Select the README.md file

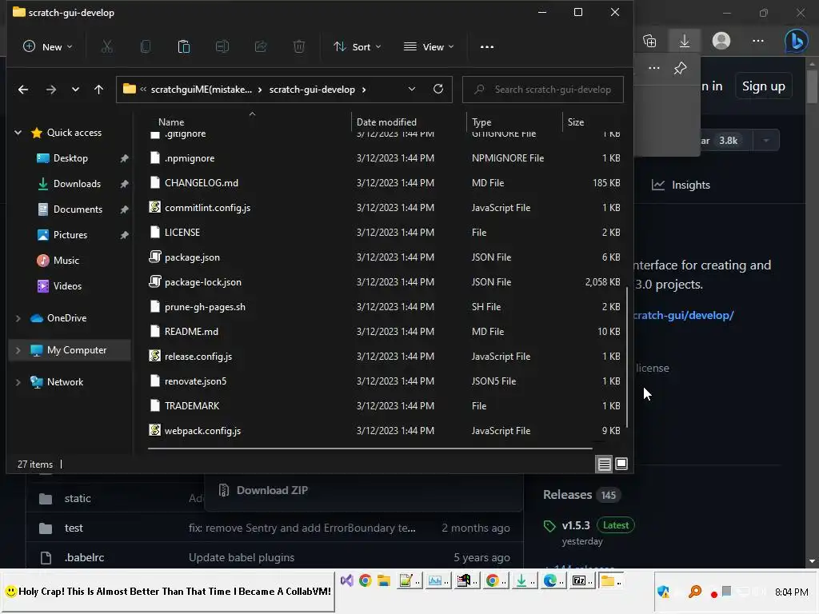tap(191, 332)
